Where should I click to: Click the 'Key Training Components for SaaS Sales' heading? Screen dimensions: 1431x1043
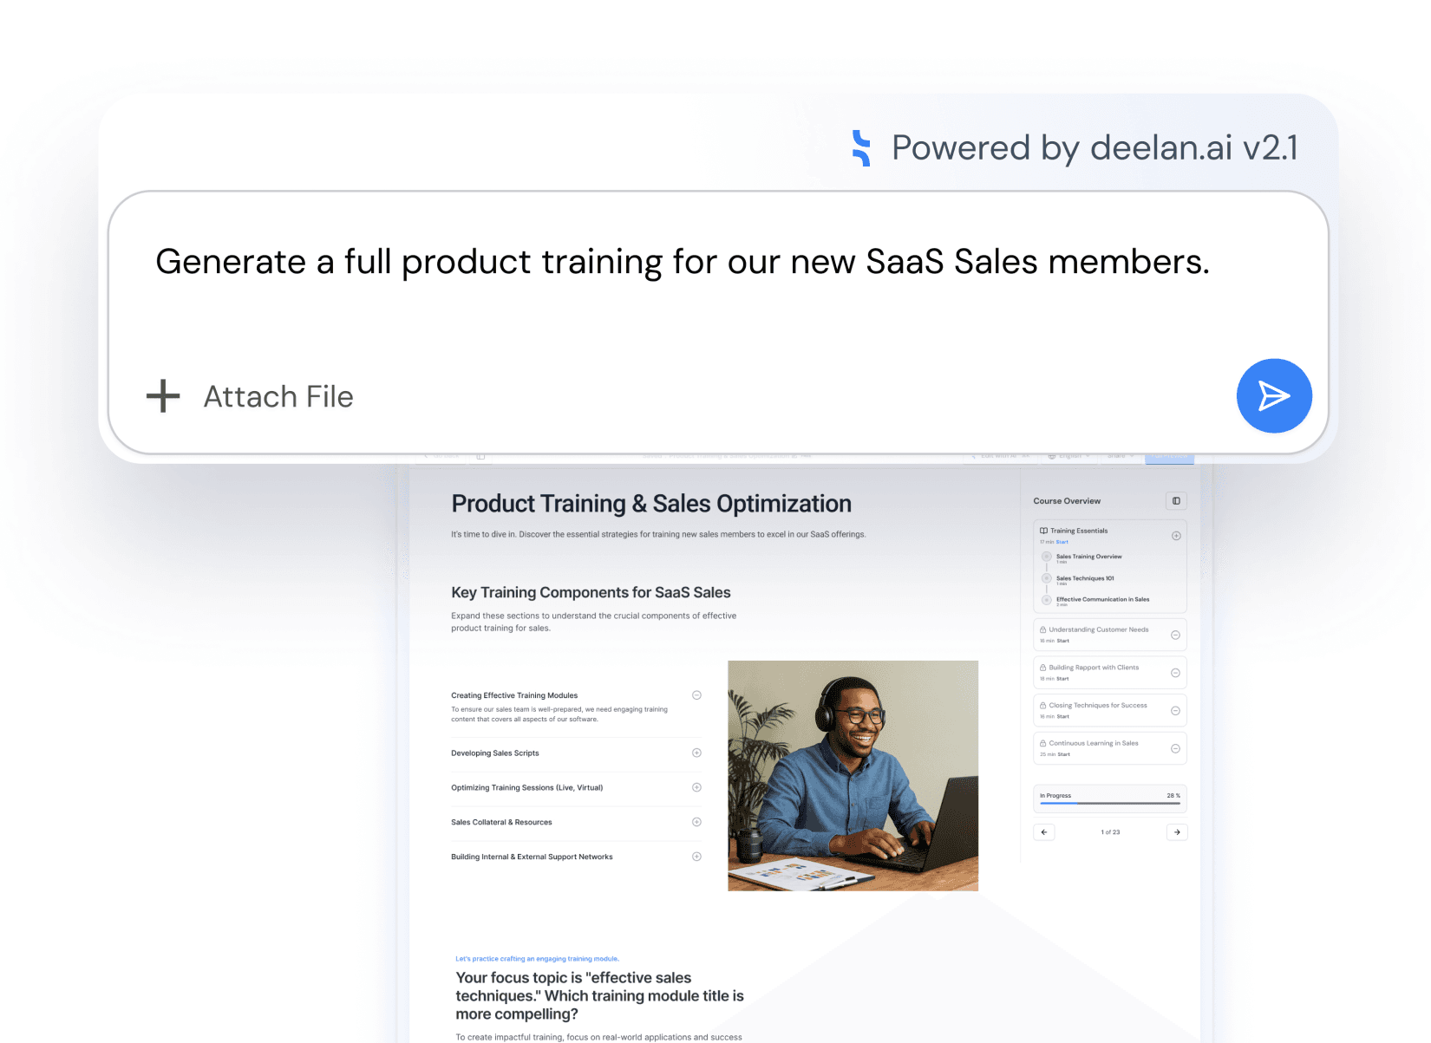pos(591,592)
